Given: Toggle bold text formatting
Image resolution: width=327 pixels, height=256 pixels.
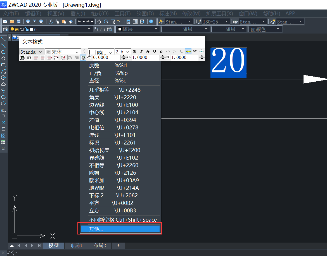Looking at the screenshot, I should (x=134, y=52).
